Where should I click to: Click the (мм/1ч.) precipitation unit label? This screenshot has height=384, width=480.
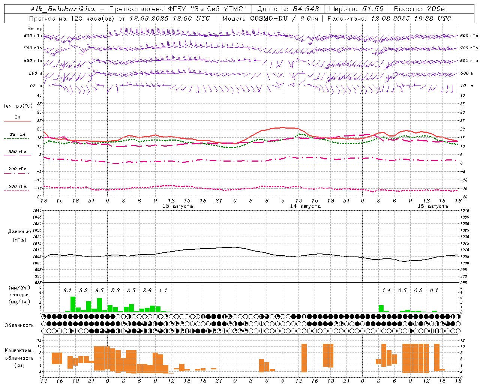[x=19, y=302]
